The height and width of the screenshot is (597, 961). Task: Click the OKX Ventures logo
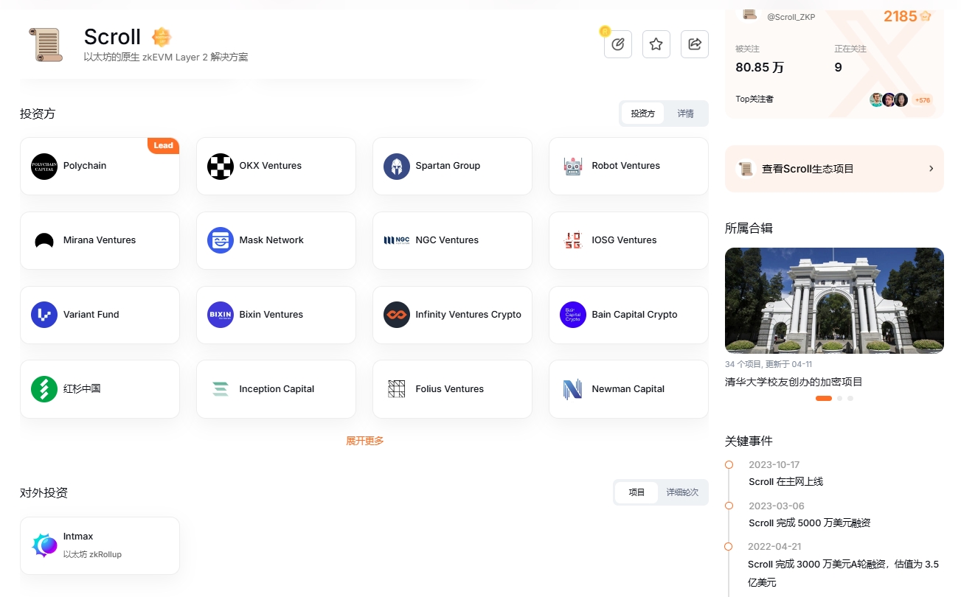(x=221, y=167)
